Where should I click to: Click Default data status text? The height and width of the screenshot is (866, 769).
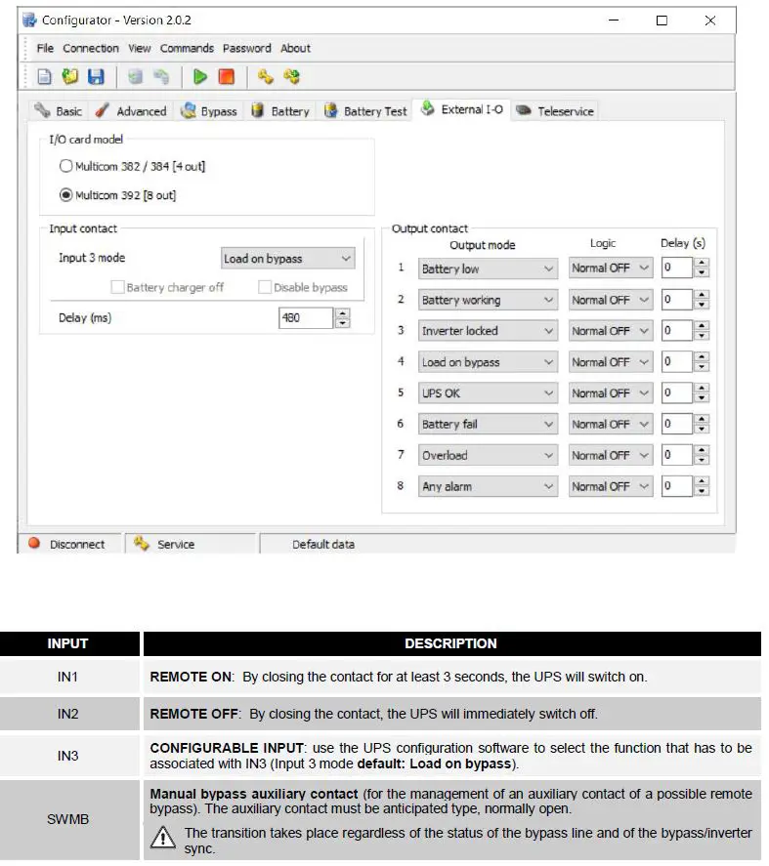click(x=323, y=544)
